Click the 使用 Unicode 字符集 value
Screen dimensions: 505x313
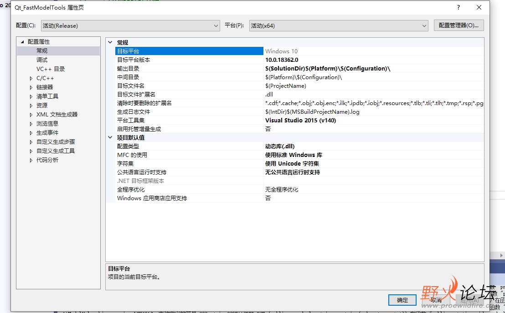293,164
